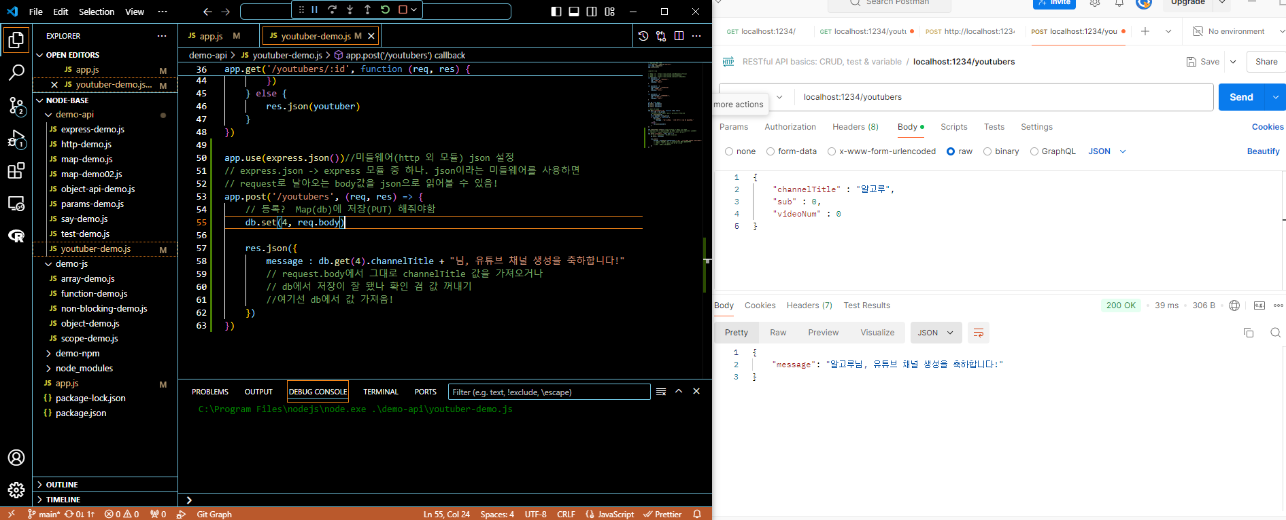Pause the debugger from debug toolbar

click(x=315, y=10)
